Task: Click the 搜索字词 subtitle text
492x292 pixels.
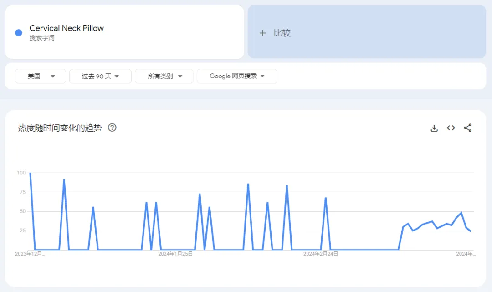Action: point(42,38)
